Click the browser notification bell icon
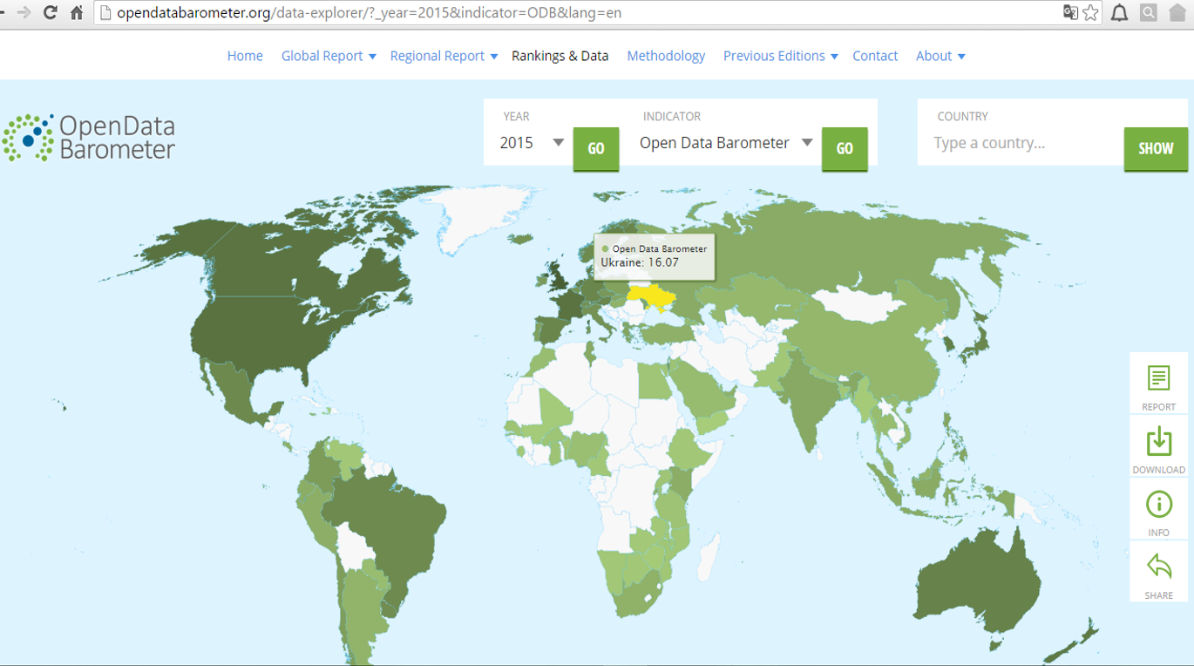 (x=1119, y=12)
